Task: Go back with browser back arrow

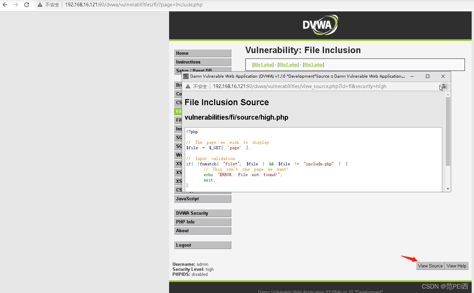Action: [x=5, y=5]
